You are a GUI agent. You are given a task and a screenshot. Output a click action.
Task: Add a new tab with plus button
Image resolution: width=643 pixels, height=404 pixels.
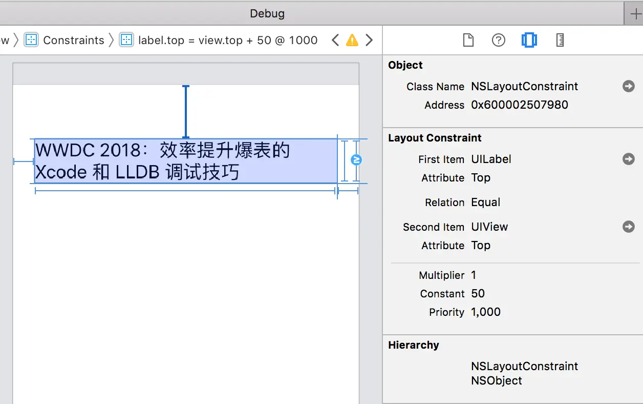(x=636, y=13)
